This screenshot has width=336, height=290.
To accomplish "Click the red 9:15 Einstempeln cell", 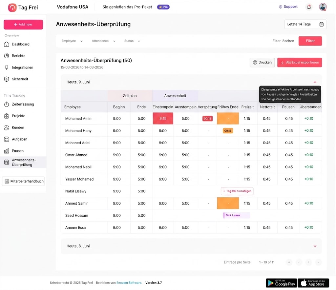I will pos(163,119).
